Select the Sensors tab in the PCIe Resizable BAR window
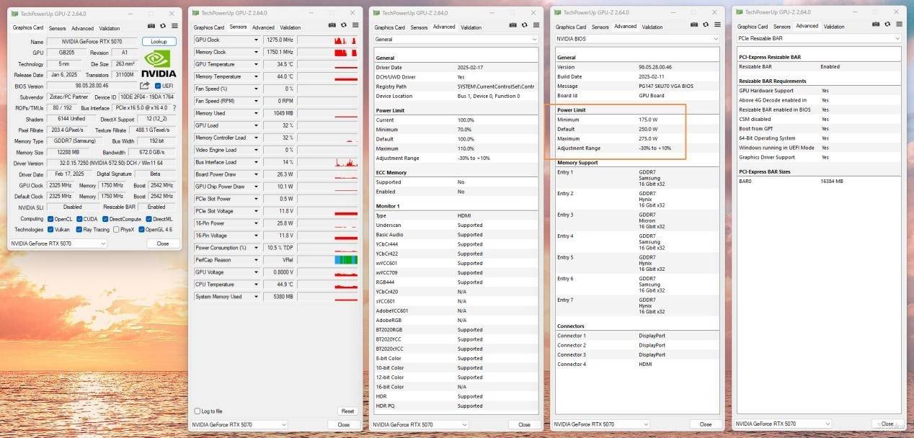 click(782, 27)
